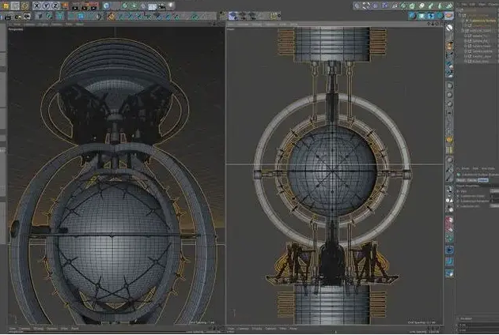Toggle the X axis lock
499x335 pixels.
click(37, 6)
